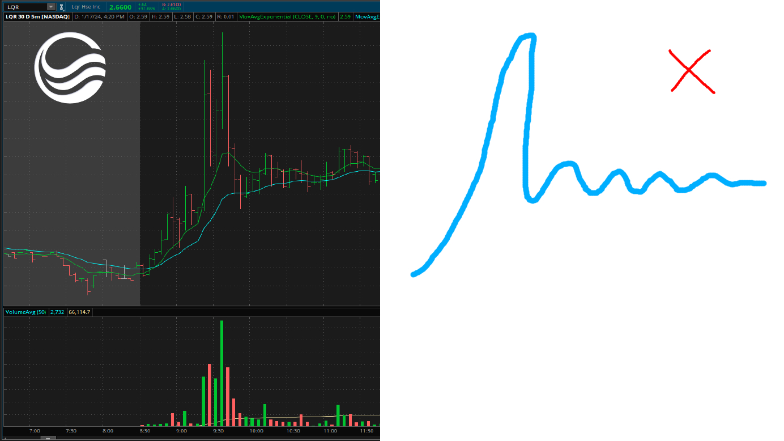
Task: Click the grip handle below the volume panel
Action: [x=48, y=438]
